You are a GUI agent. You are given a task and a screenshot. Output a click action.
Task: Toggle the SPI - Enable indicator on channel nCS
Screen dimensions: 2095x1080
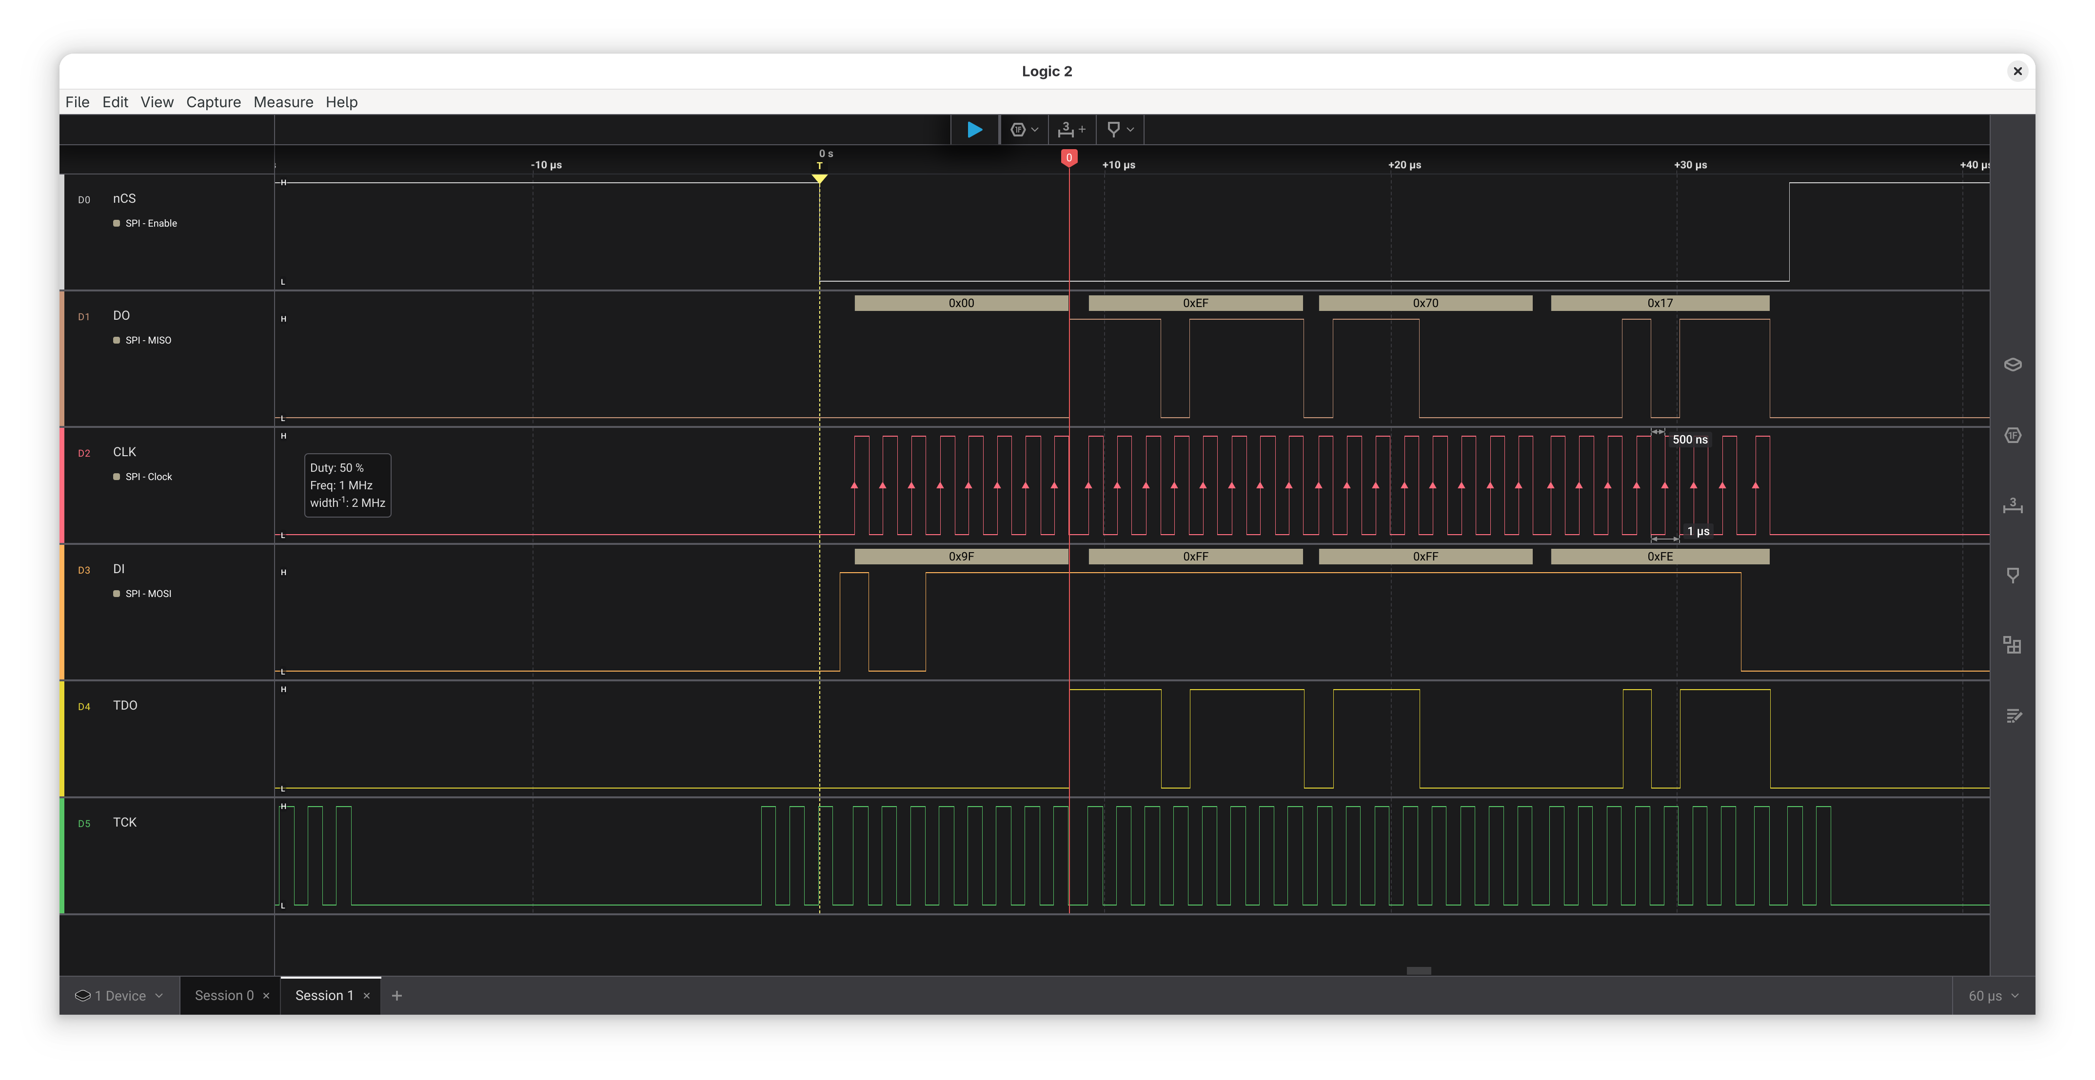116,223
